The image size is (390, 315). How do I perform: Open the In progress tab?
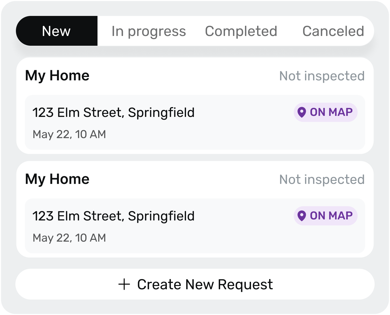(x=149, y=31)
